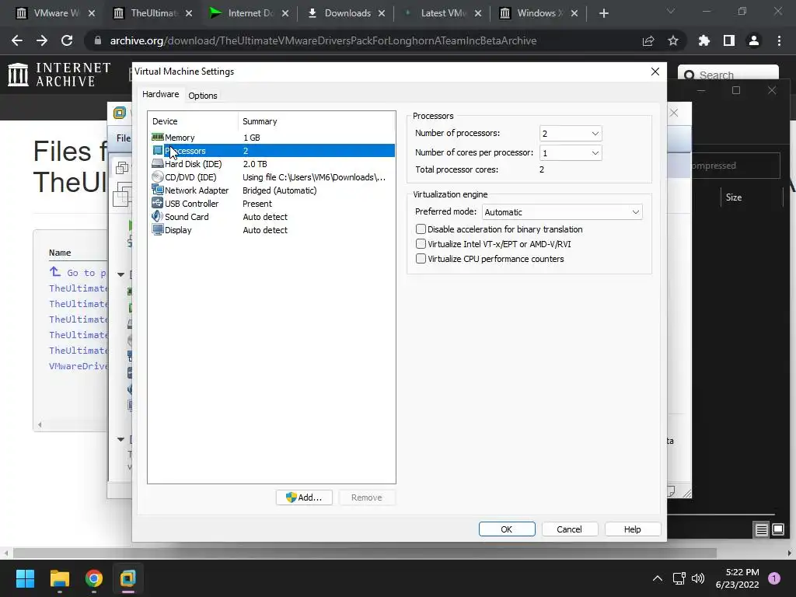Switch to the Internet Do browser tab
Viewport: 796px width, 597px height.
point(251,13)
